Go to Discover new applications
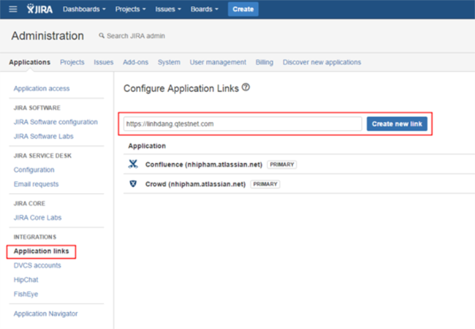475x329 pixels. pos(322,62)
